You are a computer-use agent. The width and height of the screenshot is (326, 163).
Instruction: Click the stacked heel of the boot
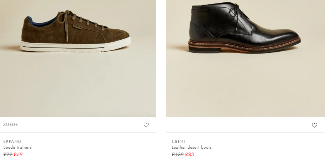tap(197, 45)
